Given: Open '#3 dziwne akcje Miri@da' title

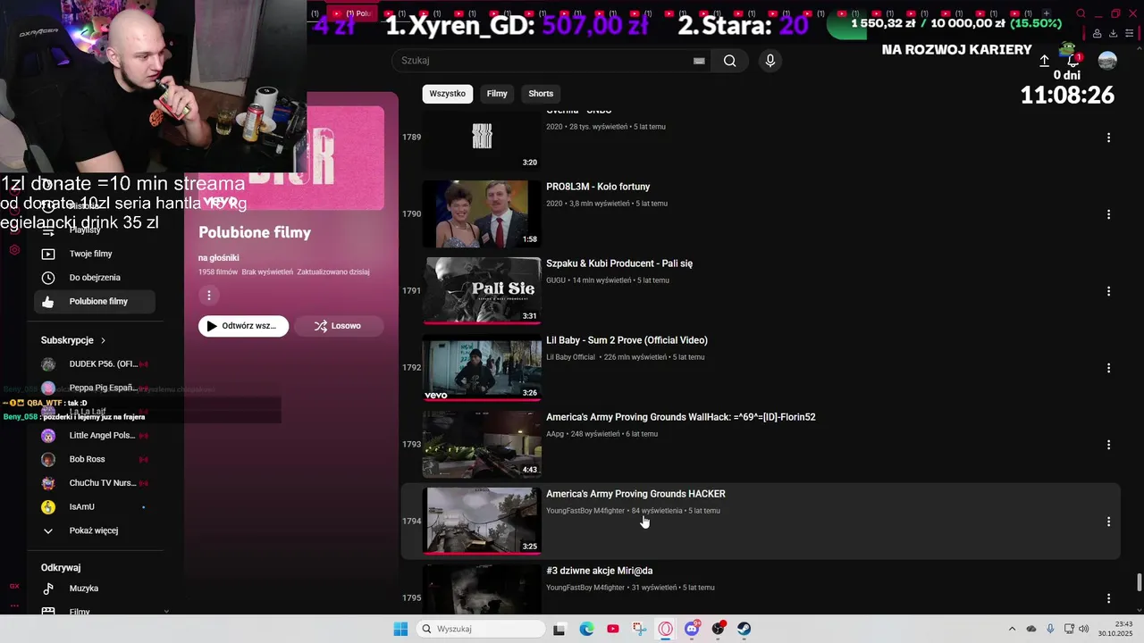Looking at the screenshot, I should coord(600,571).
